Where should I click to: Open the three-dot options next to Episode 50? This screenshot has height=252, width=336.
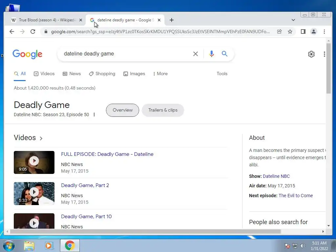click(94, 115)
